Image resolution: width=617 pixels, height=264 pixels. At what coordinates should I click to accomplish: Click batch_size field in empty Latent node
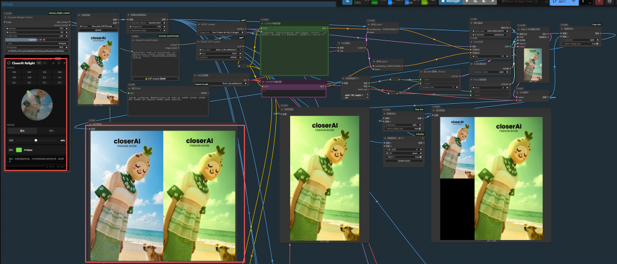click(439, 87)
